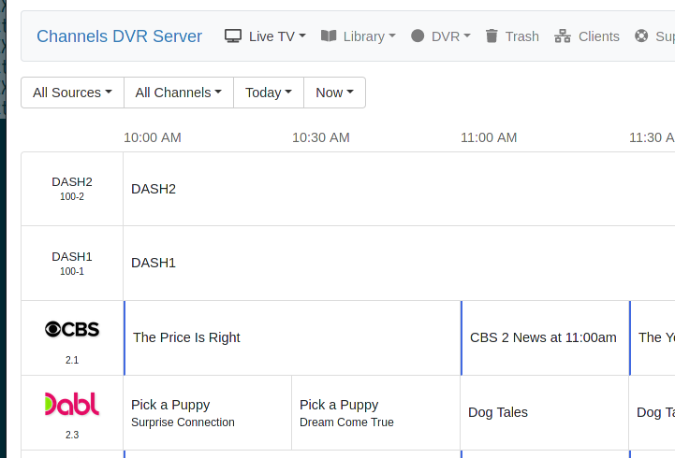Open The Price Is Right program
The width and height of the screenshot is (675, 458).
[186, 337]
